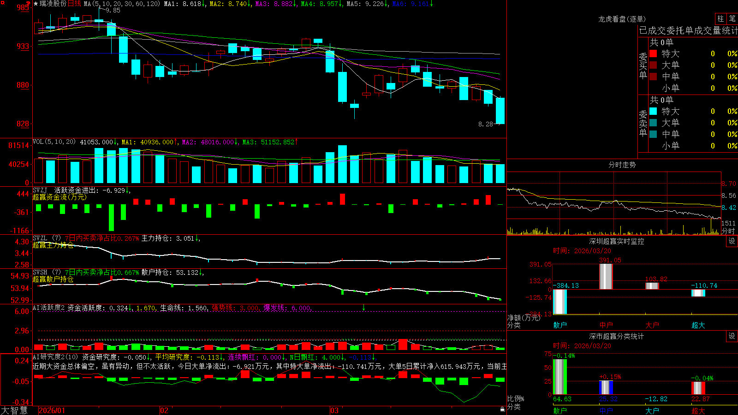Click the 2026/01 date marker on timeline
738x415 pixels.
(52, 410)
